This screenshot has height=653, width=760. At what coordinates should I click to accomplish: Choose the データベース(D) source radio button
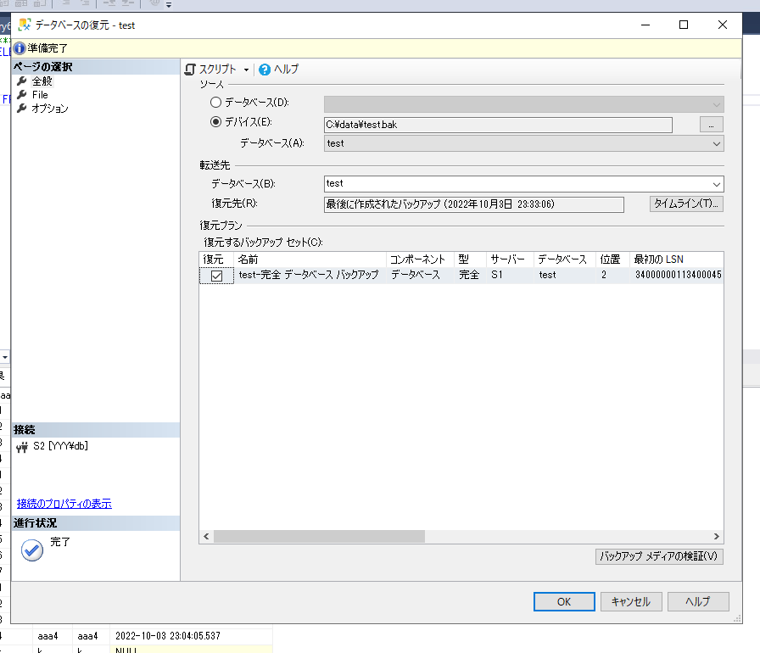click(x=215, y=103)
